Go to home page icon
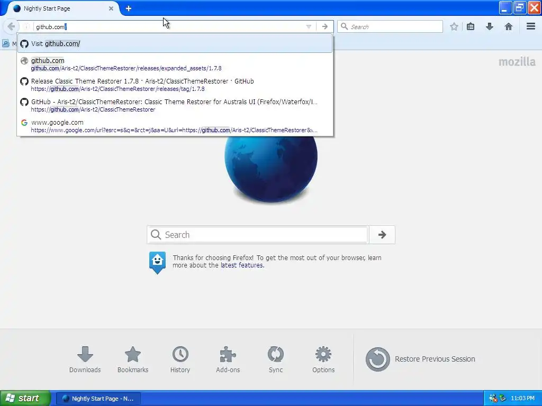 tap(509, 26)
